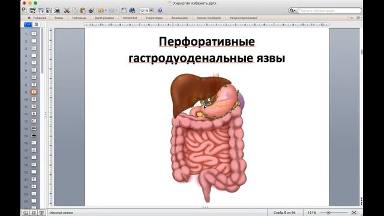Image resolution: width=384 pixels, height=216 pixels.
Task: Click the zoom slider handle
Action: pos(329,212)
